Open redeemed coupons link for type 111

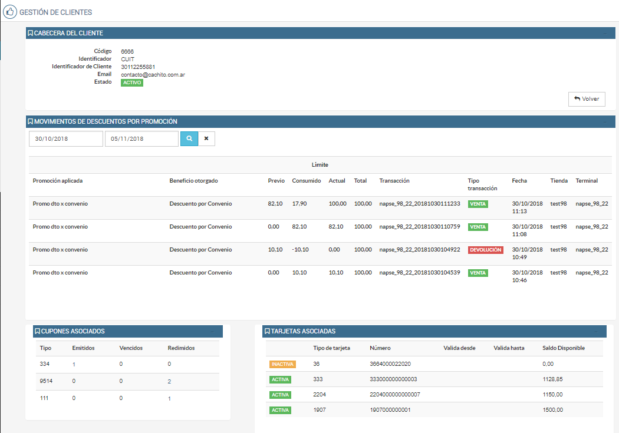pos(169,399)
